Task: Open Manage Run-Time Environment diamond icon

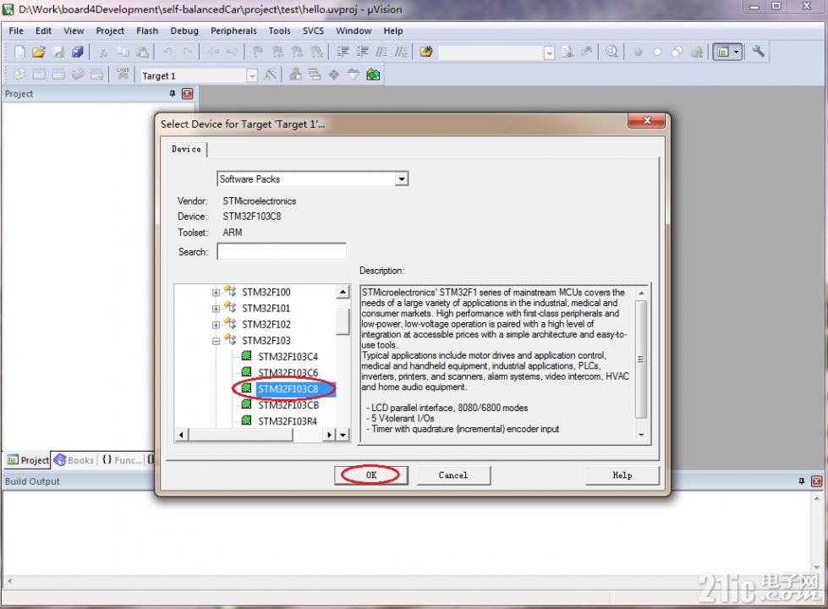Action: [334, 74]
